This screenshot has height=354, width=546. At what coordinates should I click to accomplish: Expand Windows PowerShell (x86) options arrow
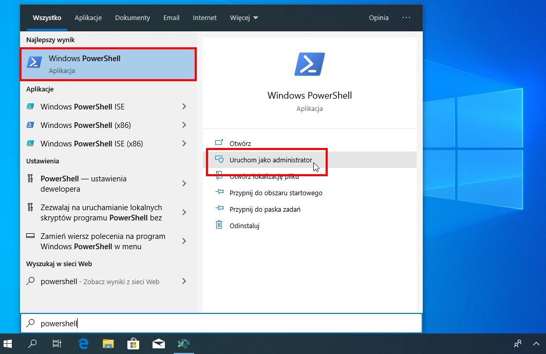click(184, 125)
